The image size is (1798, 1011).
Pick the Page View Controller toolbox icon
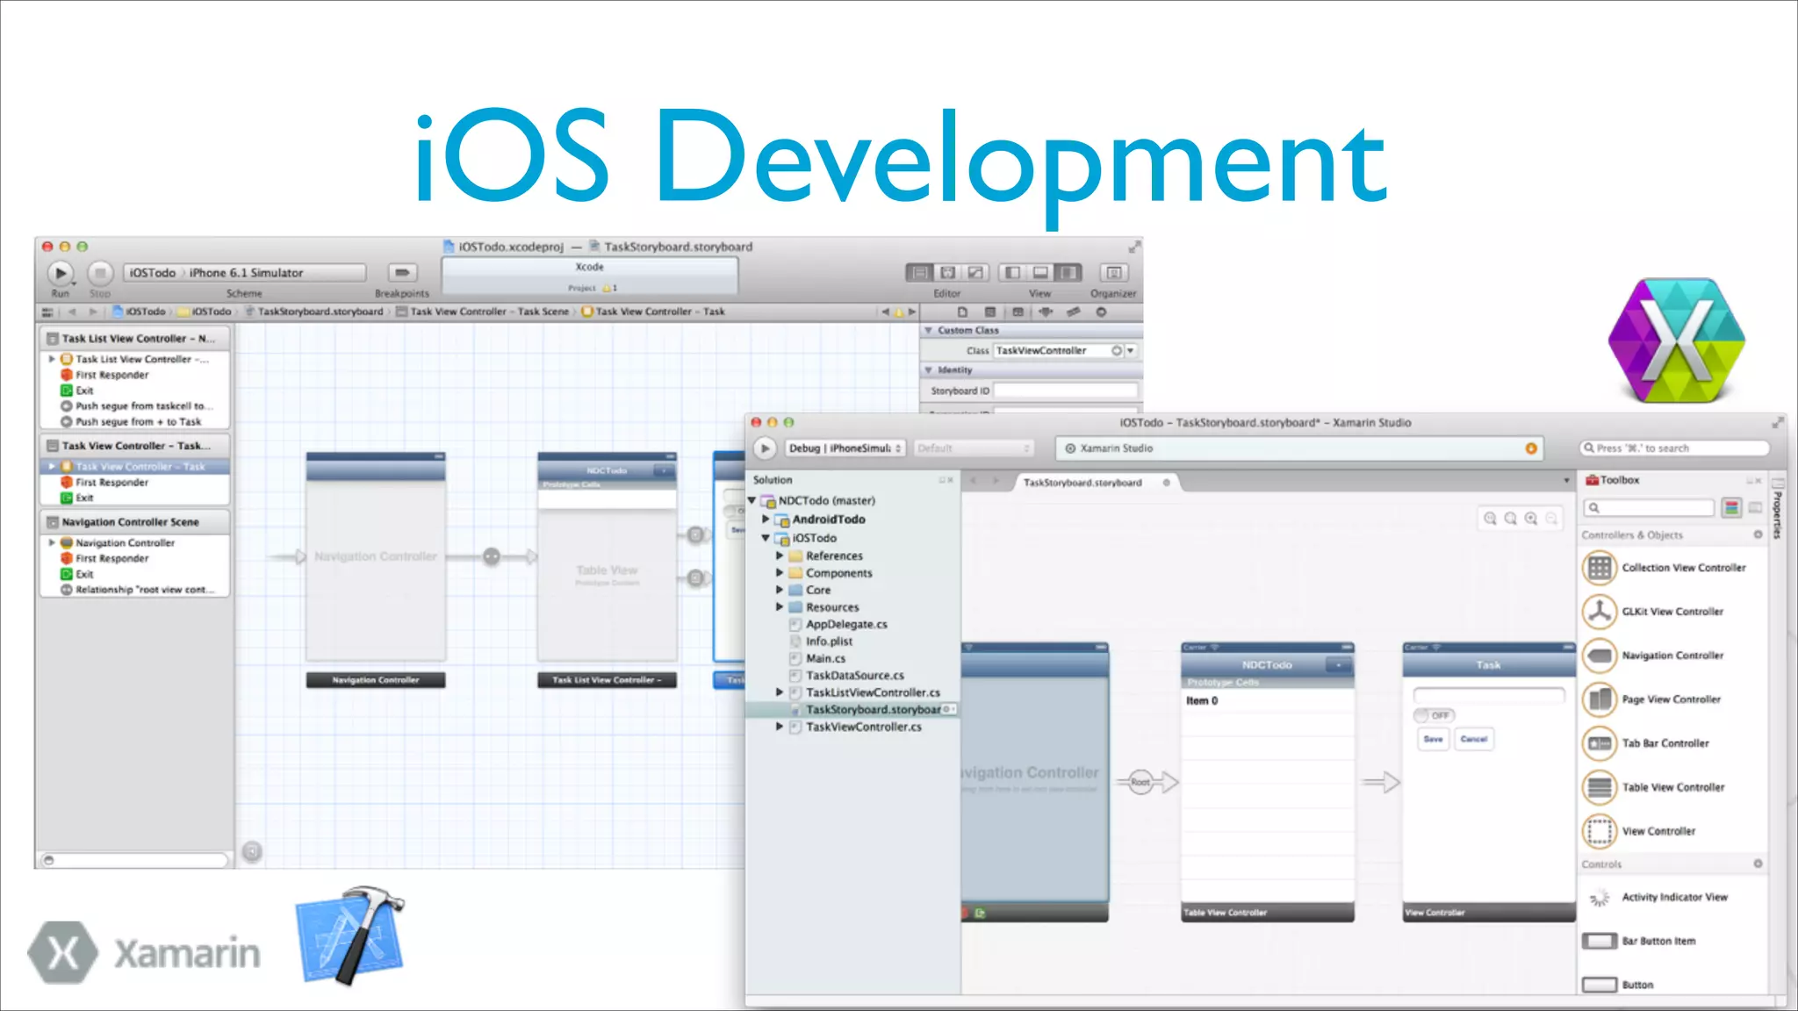click(1600, 699)
